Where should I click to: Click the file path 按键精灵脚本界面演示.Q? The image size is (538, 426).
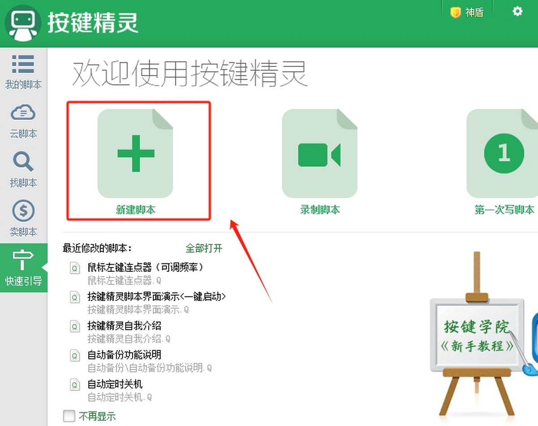click(138, 310)
